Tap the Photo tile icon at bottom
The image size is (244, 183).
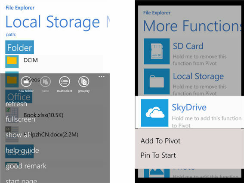pos(157,173)
